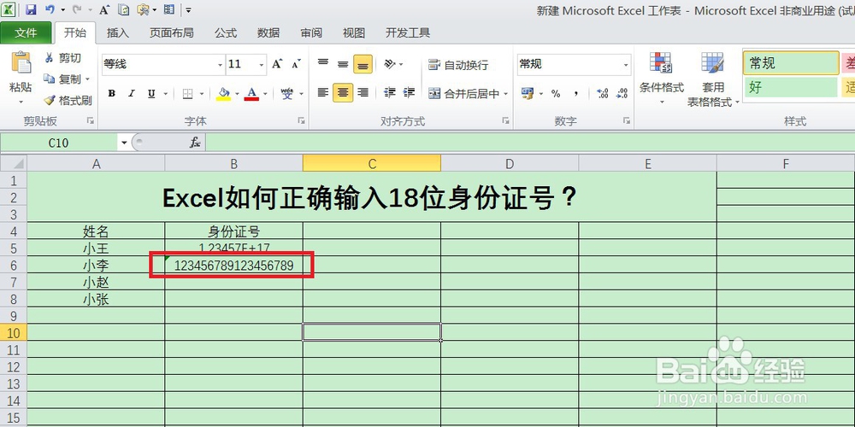Open the 等线 font name dropdown
The height and width of the screenshot is (427, 855).
click(221, 65)
